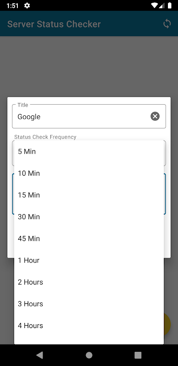Open recent apps with square icon
Image resolution: width=178 pixels, height=366 pixels.
pyautogui.click(x=138, y=355)
